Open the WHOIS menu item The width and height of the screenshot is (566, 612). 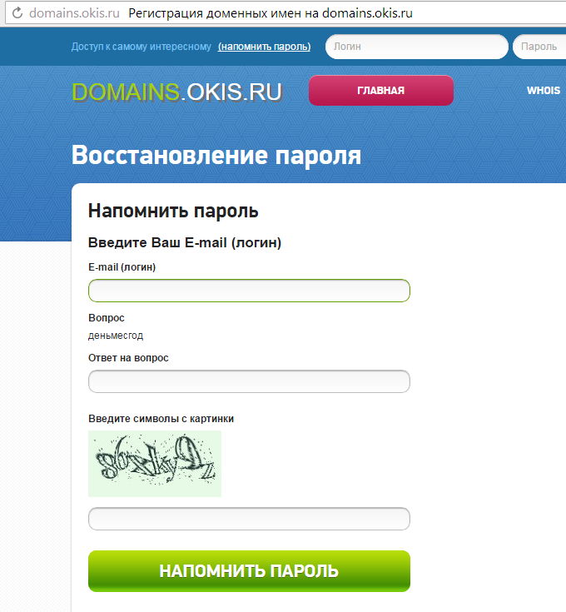coord(544,91)
